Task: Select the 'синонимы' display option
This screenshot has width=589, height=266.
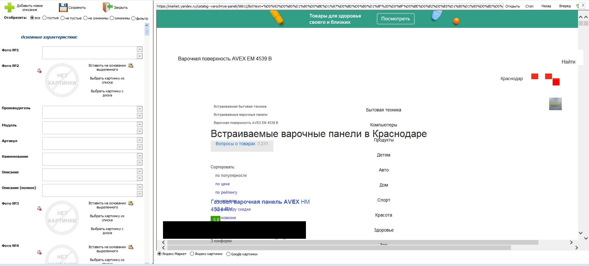Action: (112, 18)
